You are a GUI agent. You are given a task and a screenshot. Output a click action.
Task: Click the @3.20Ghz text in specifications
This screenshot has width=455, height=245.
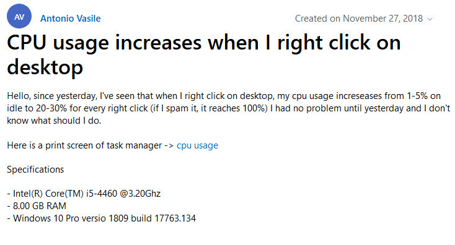(140, 194)
